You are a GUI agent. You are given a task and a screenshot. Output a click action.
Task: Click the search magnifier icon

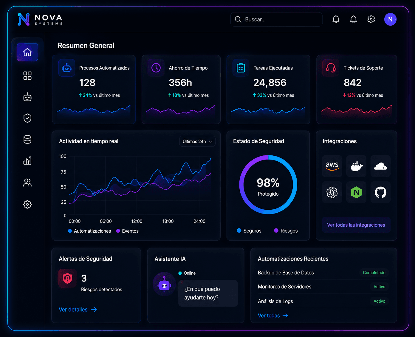click(238, 19)
